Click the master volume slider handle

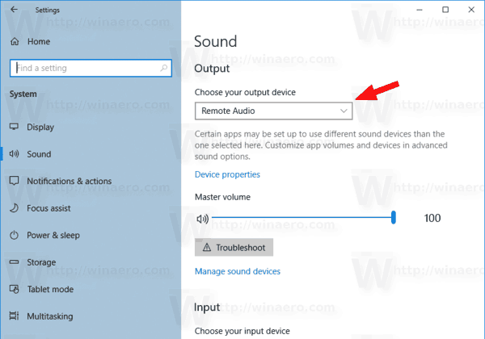point(394,217)
